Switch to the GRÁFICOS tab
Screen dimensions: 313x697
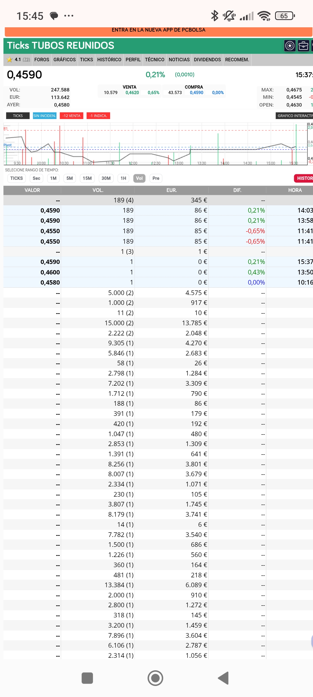tap(64, 60)
